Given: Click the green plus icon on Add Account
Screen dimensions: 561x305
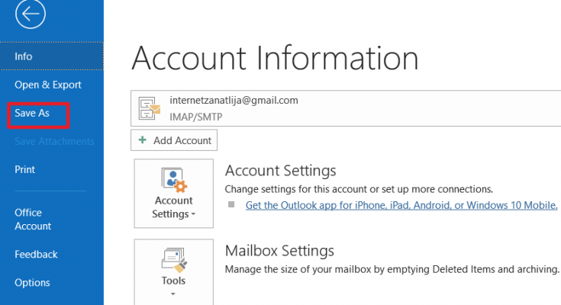Looking at the screenshot, I should (x=143, y=140).
